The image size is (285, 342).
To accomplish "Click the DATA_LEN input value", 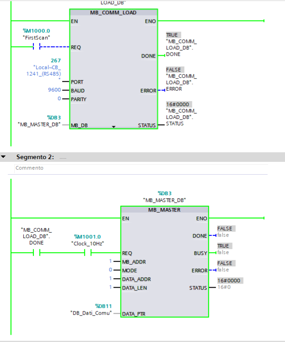I will [110, 287].
